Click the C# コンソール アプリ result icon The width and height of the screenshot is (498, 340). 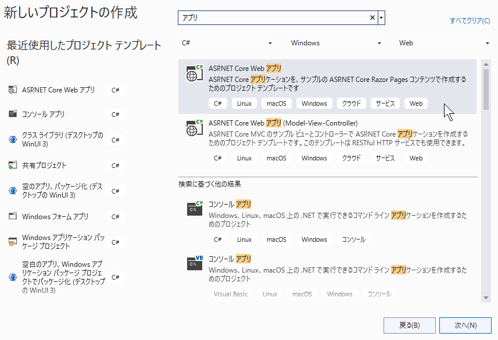pyautogui.click(x=194, y=209)
